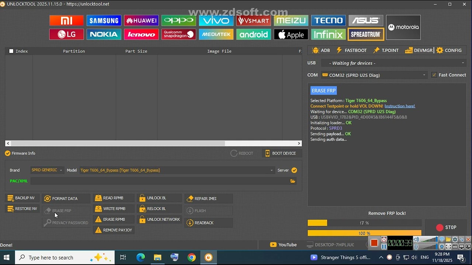
Task: Show hidden system tray icons
Action: [x=381, y=258]
